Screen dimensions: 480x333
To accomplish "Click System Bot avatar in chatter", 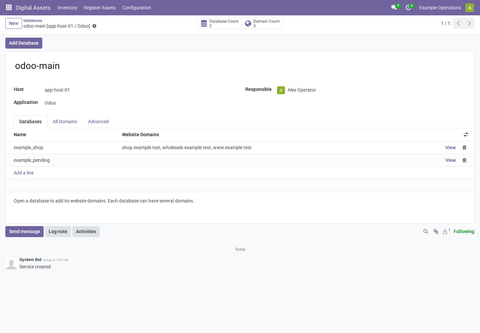I will click(x=11, y=263).
